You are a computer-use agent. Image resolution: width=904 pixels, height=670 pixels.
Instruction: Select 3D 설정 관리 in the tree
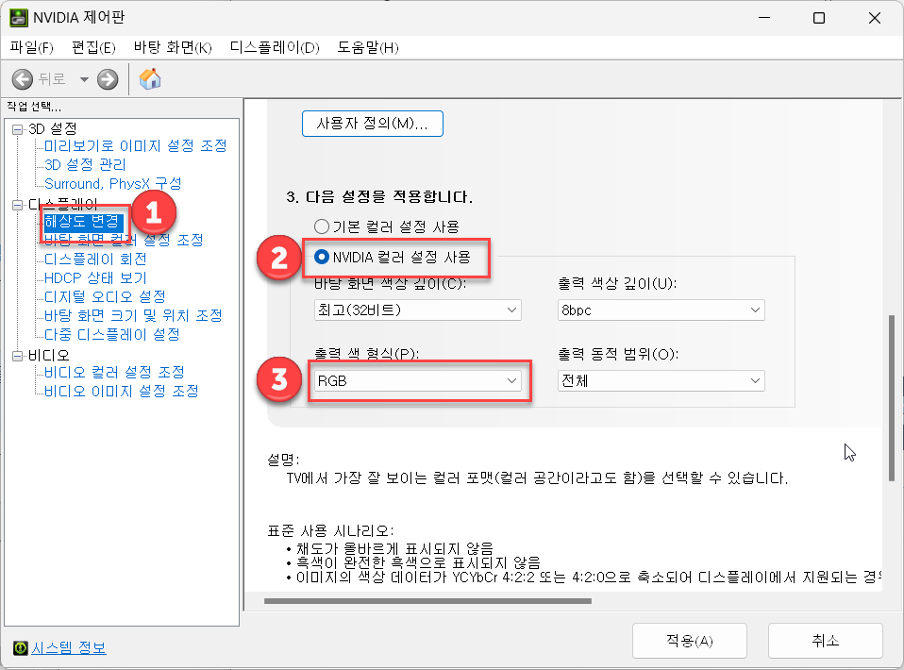85,165
